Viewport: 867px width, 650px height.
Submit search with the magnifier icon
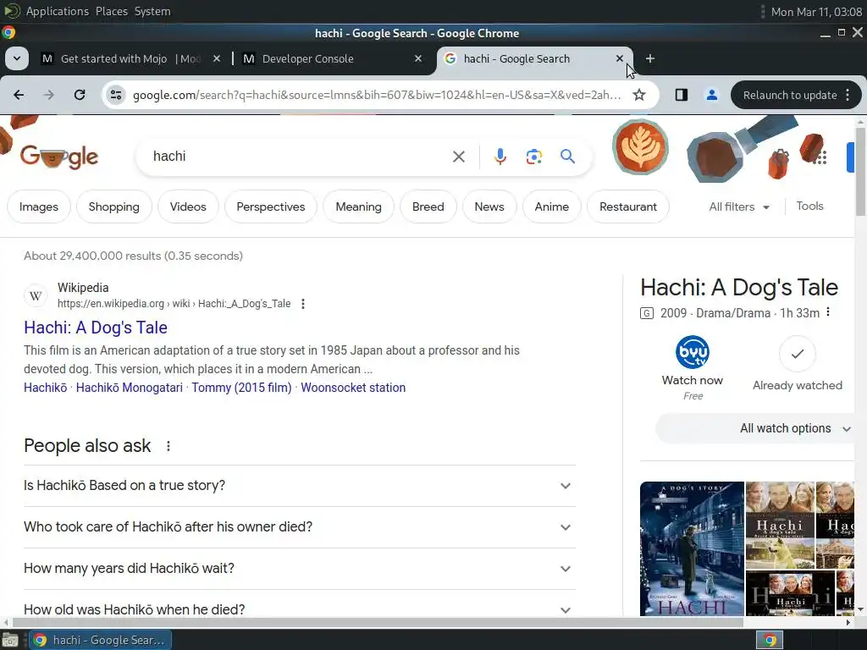(567, 157)
